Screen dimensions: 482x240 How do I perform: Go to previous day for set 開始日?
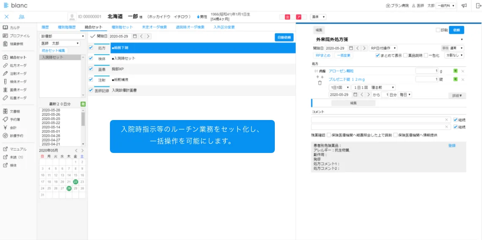pos(141,36)
